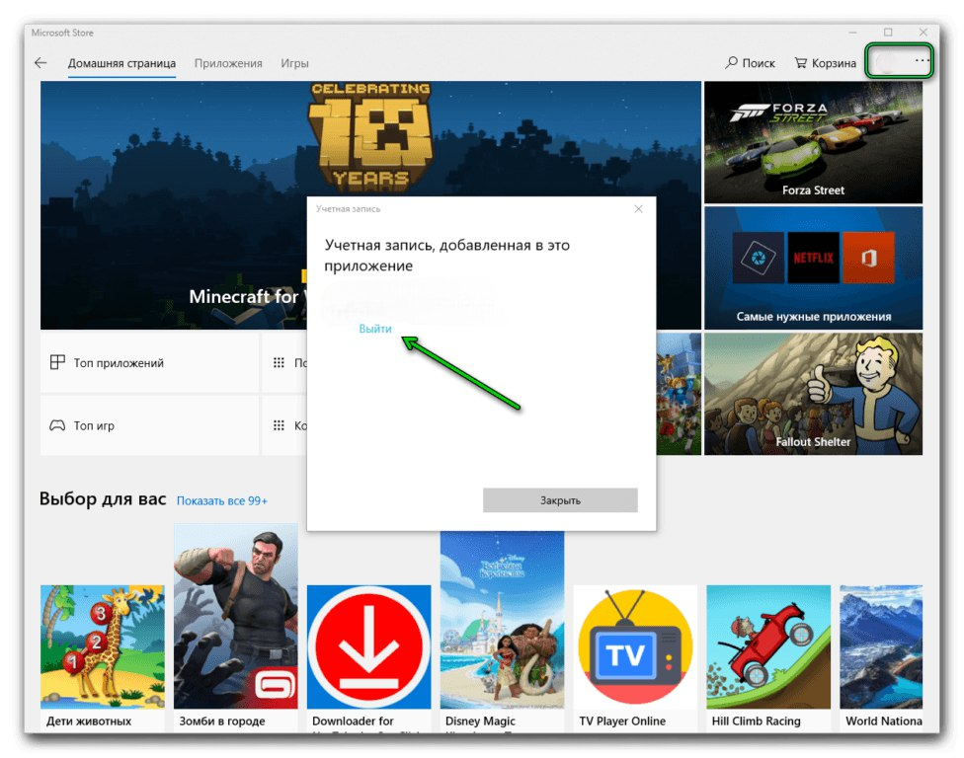Open the Forza Street banner
964x758 pixels.
(x=813, y=141)
